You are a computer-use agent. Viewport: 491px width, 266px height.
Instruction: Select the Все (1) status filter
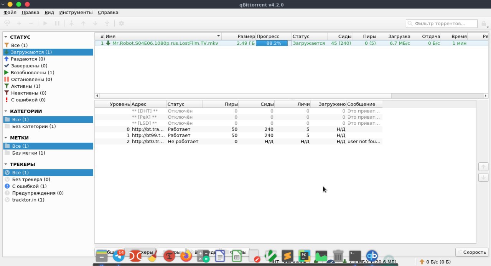(x=48, y=45)
